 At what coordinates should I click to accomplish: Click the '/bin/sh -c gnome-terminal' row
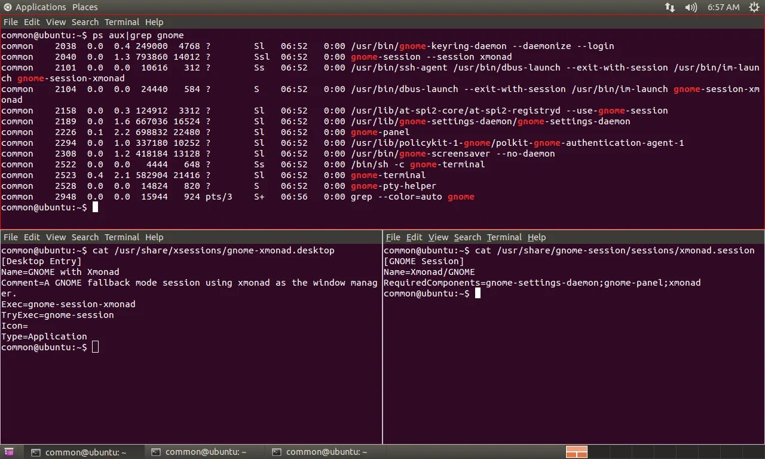coord(243,164)
